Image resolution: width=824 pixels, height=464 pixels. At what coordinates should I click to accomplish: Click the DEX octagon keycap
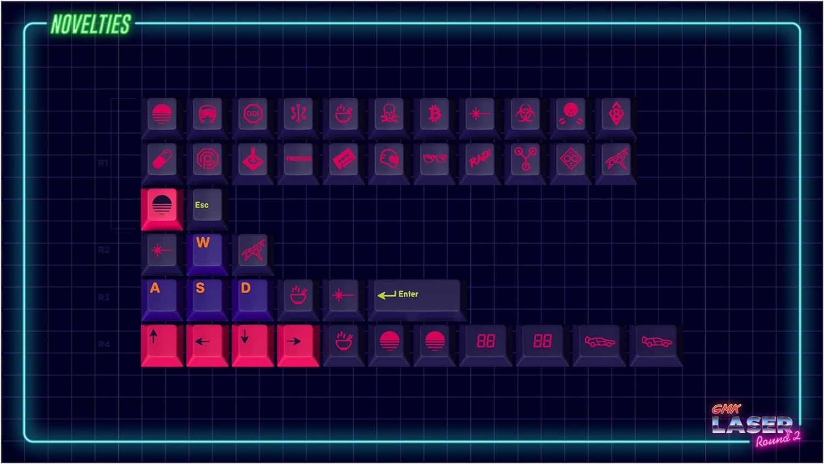[x=253, y=118]
